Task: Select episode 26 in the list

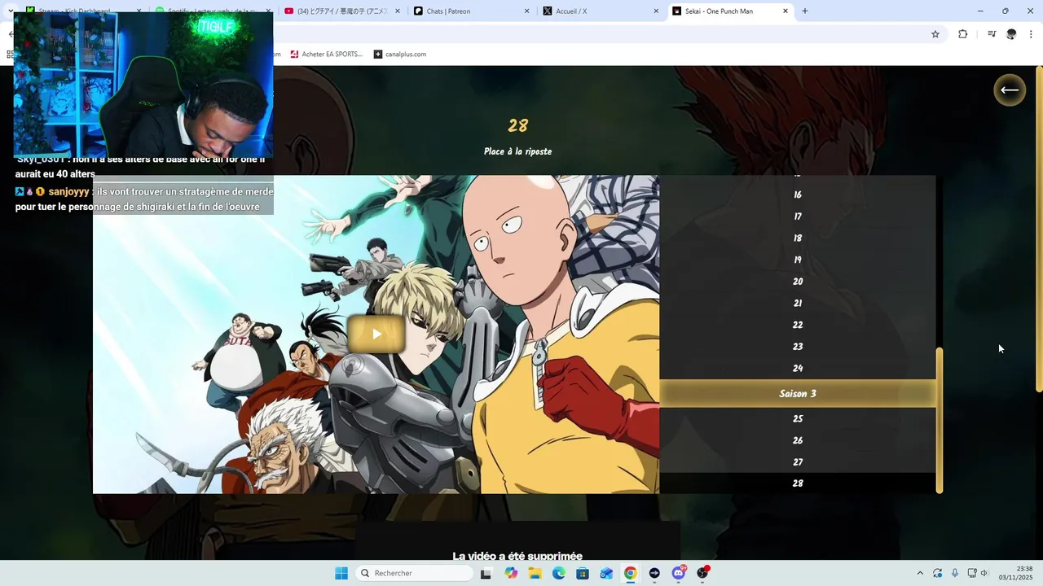Action: point(798,440)
